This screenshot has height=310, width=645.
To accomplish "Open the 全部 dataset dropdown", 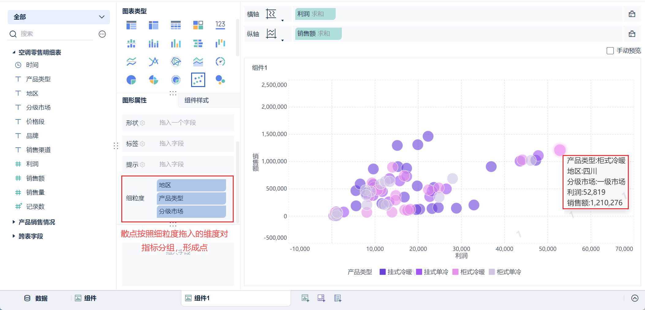I will click(59, 17).
